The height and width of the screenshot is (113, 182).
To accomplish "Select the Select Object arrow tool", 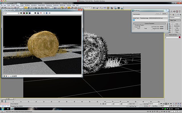I will click(26, 8).
